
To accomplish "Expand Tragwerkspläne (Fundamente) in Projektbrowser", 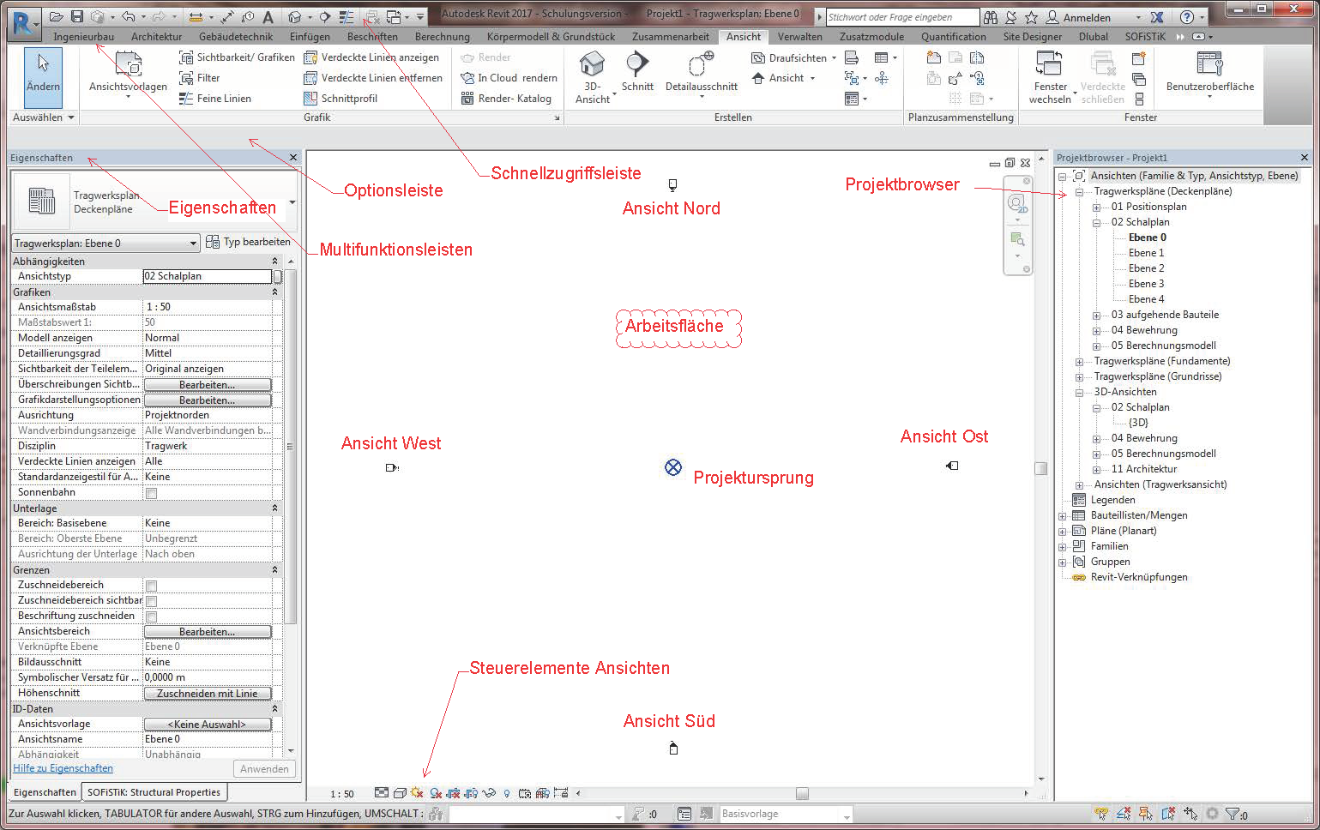I will 1079,362.
